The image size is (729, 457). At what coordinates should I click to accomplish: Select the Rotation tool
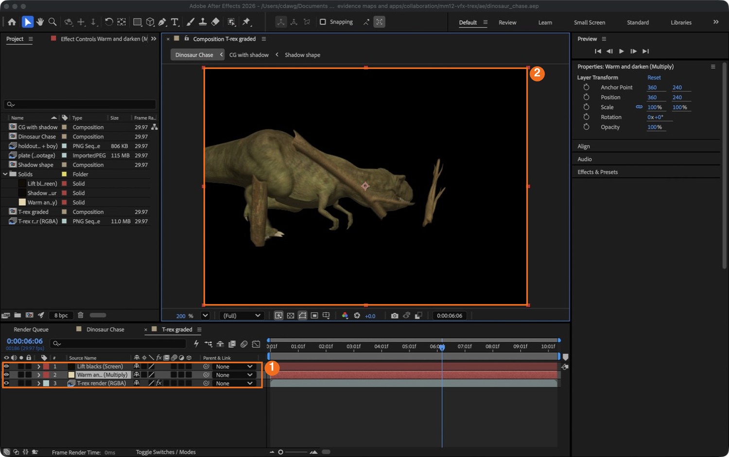point(109,22)
